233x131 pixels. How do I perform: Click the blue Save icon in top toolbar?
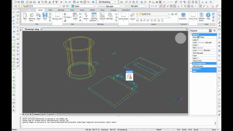pos(22,2)
